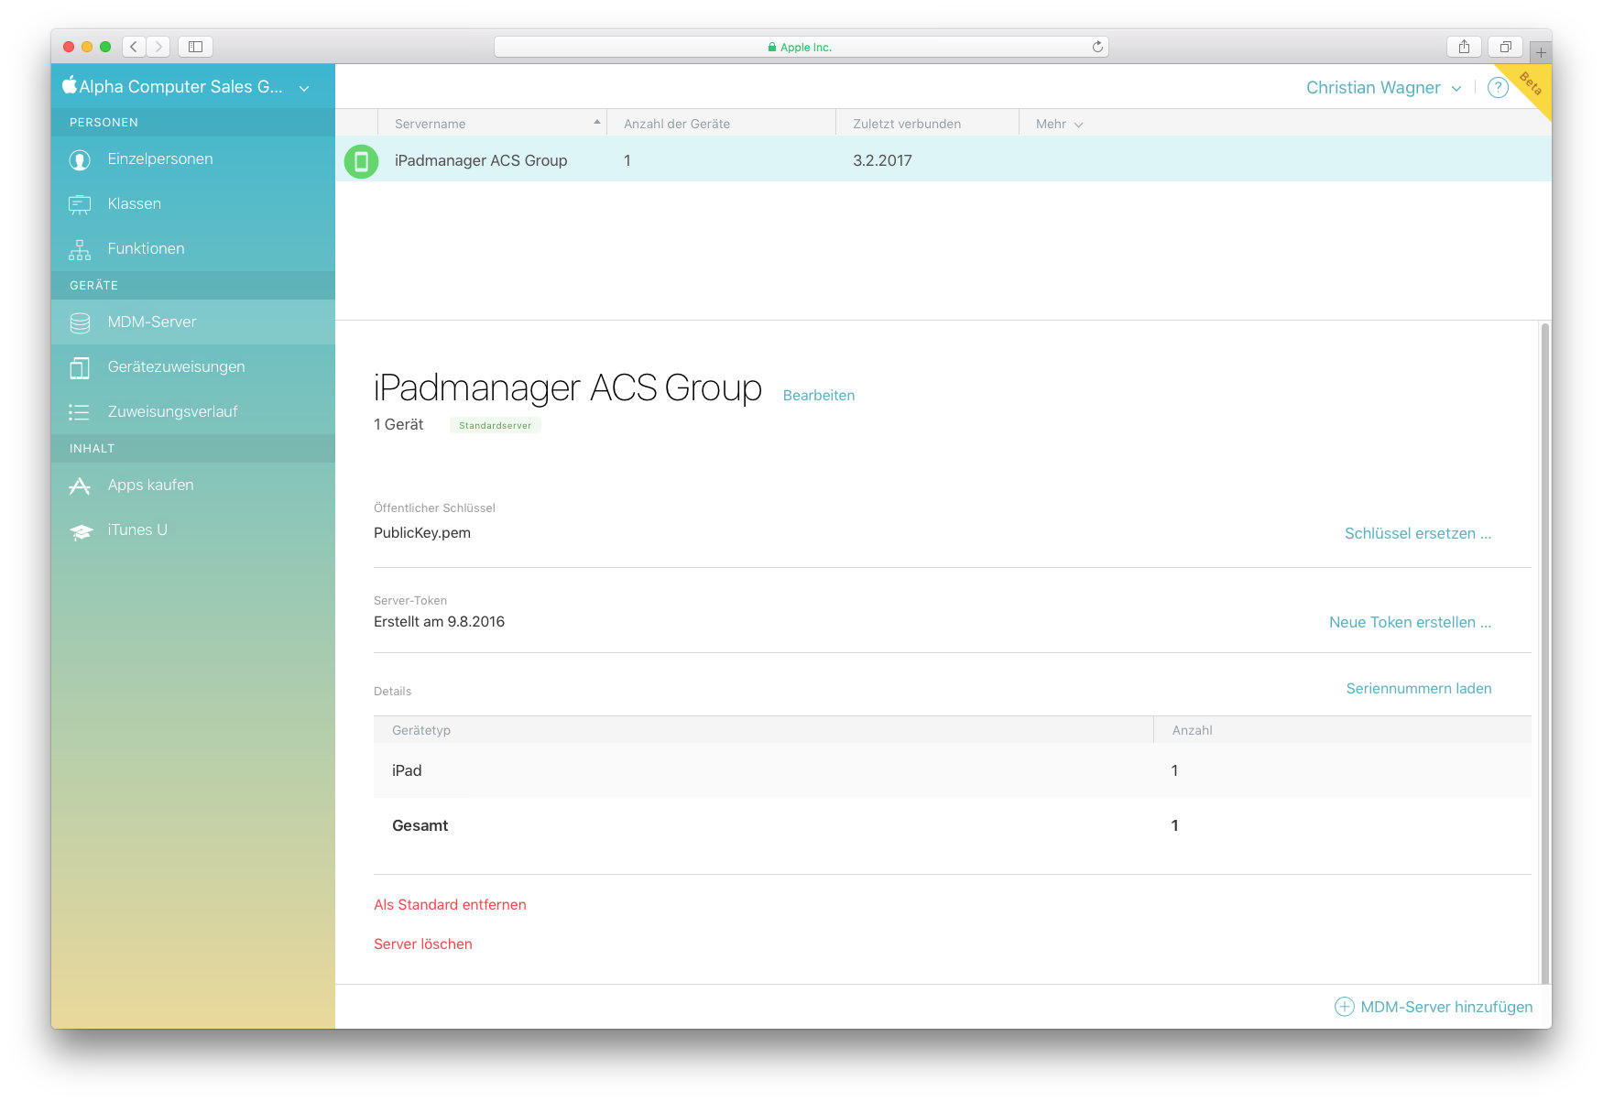Open the help question mark icon
Image resolution: width=1603 pixels, height=1102 pixels.
coord(1498,88)
